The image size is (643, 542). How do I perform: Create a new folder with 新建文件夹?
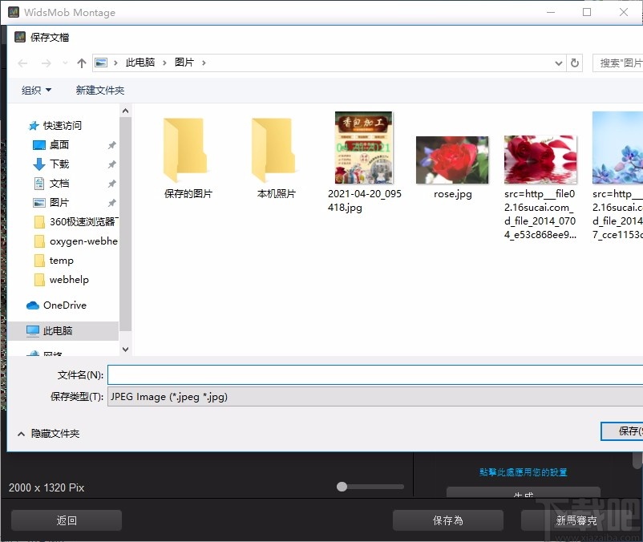point(100,90)
